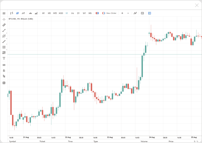Toggle the lock drawings icon
Screen dimensions: 202x143
point(4,71)
